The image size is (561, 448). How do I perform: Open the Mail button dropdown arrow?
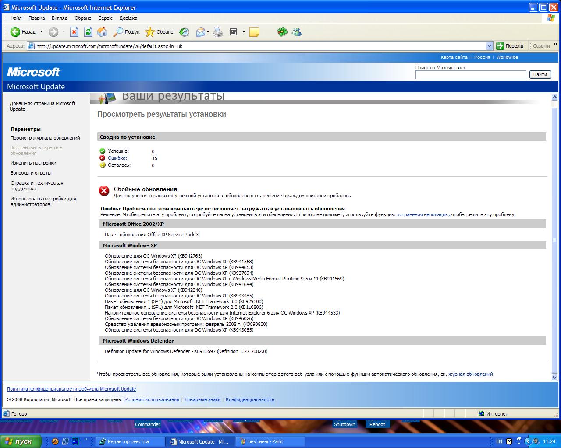(208, 32)
